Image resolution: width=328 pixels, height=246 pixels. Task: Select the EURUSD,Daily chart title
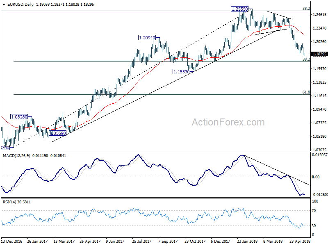click(20, 4)
